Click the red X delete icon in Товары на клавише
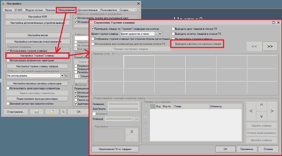Viewport: 282px width, 156px height. click(146, 122)
